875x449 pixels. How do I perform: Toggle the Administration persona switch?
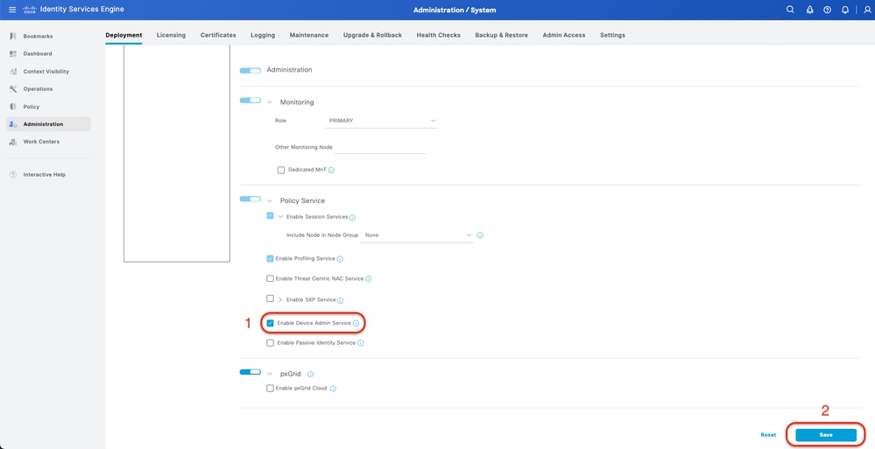[x=250, y=70]
